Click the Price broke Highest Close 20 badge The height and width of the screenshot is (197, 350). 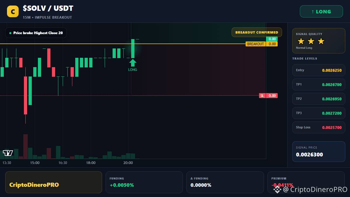pos(36,33)
